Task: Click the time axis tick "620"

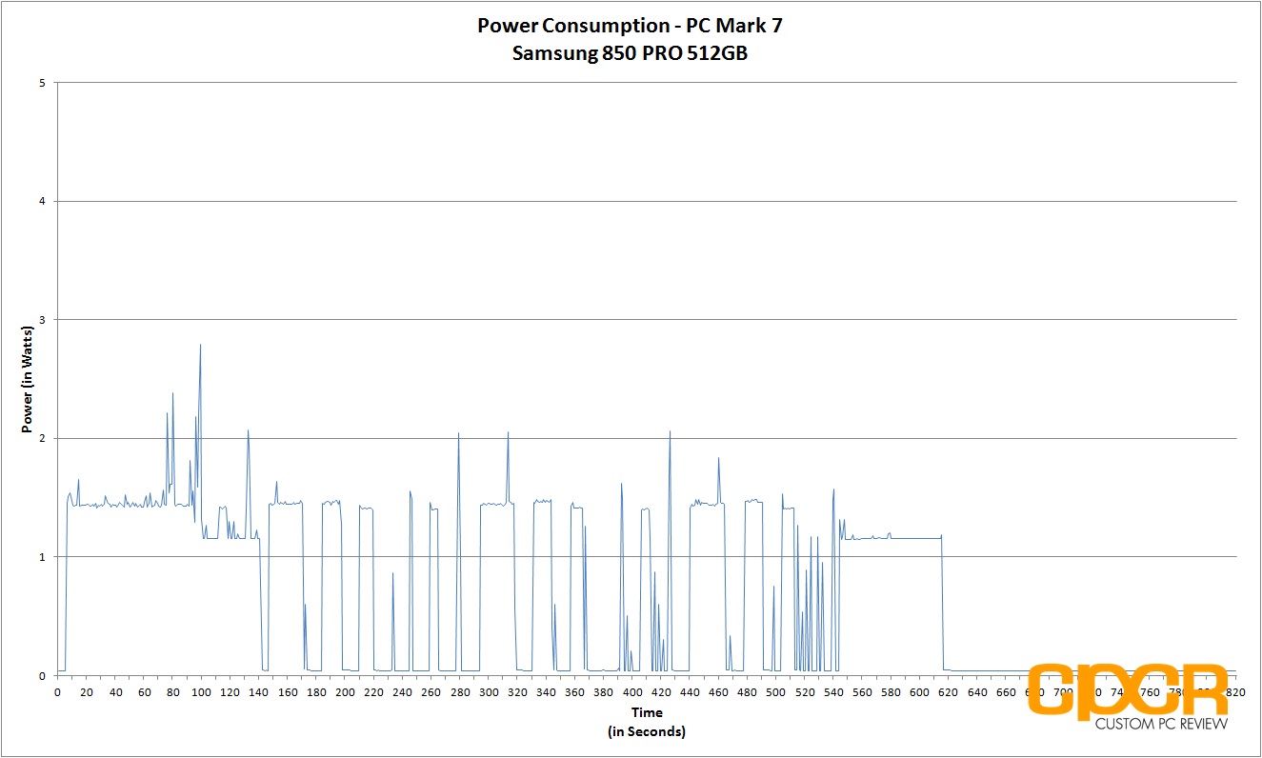Action: click(x=950, y=692)
